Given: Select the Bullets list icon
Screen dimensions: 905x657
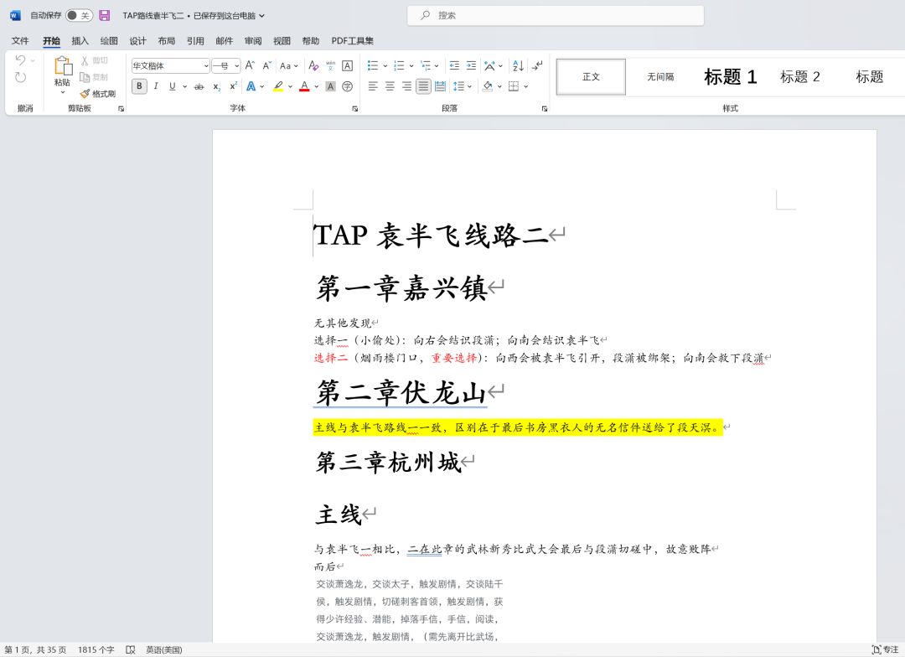Looking at the screenshot, I should 374,65.
